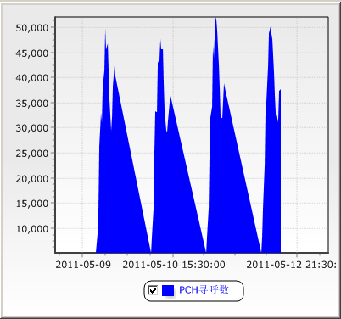Click the blue legend color swatch
341x319 pixels.
point(168,290)
